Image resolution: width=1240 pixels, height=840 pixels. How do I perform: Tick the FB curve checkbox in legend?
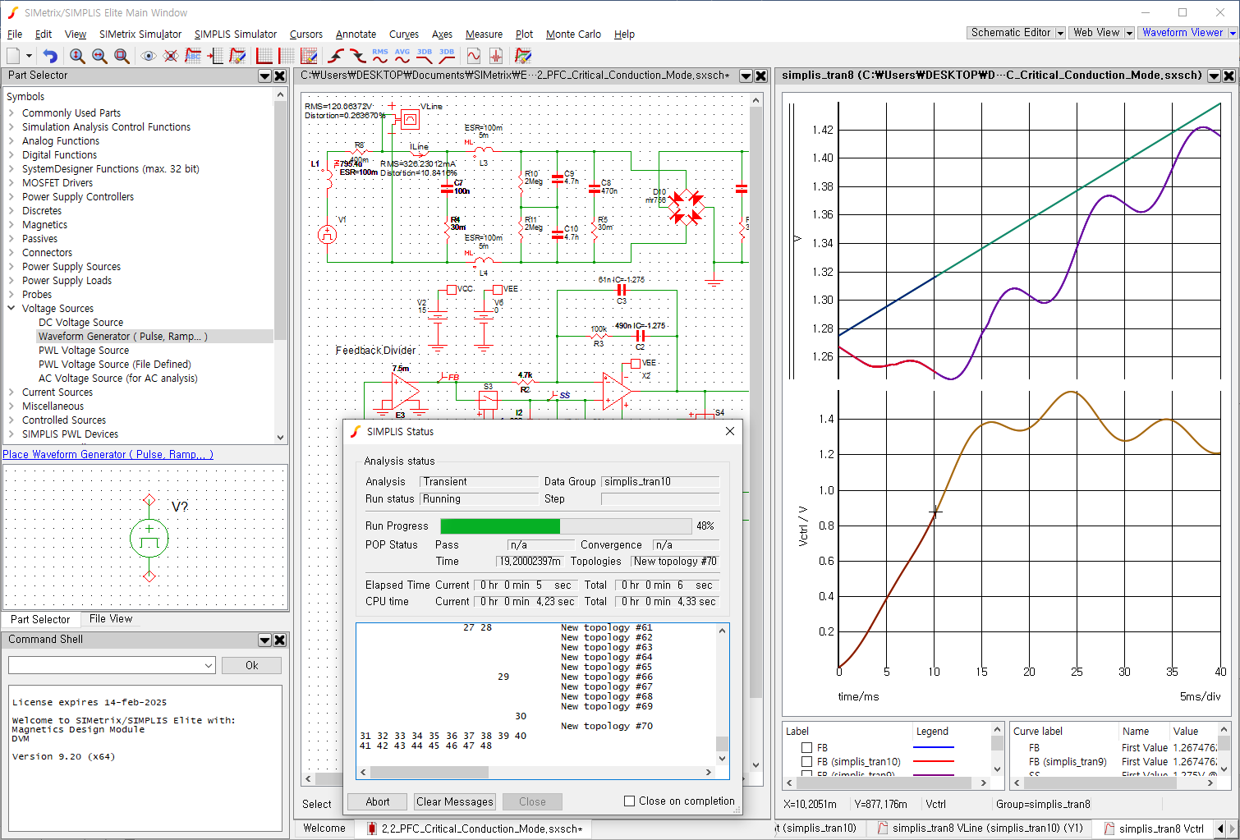point(806,748)
